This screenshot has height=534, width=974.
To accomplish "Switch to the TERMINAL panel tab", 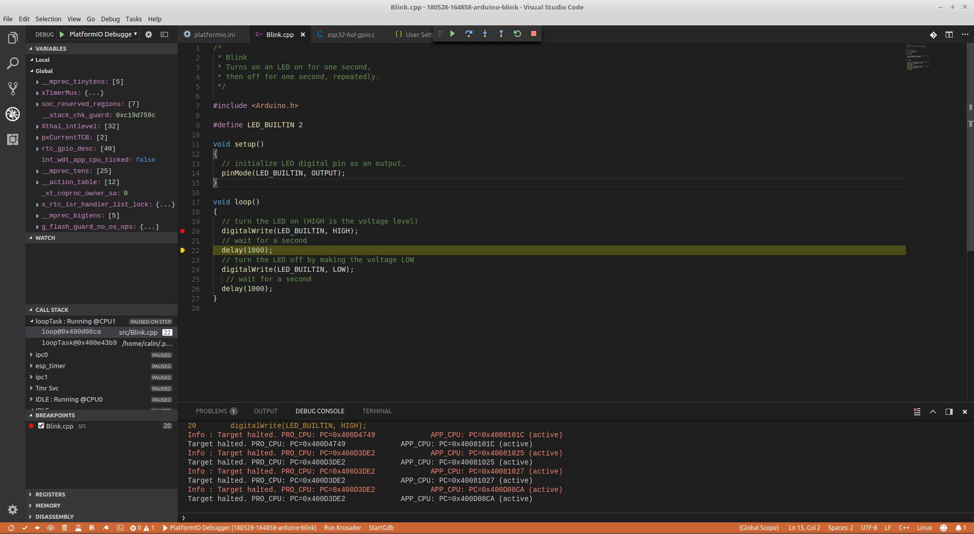I will point(377,411).
